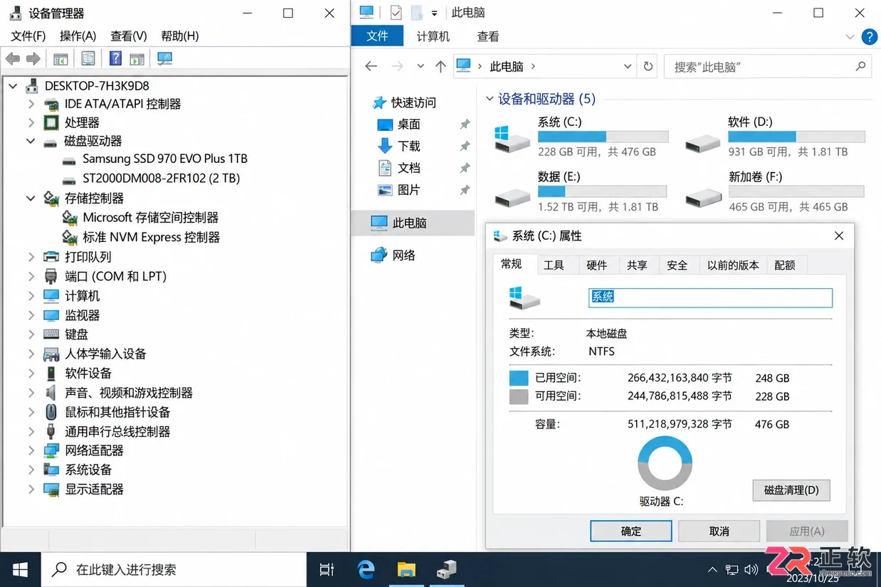881x587 pixels.
Task: Select 标准 NVM Express 控制器 device
Action: pos(152,237)
